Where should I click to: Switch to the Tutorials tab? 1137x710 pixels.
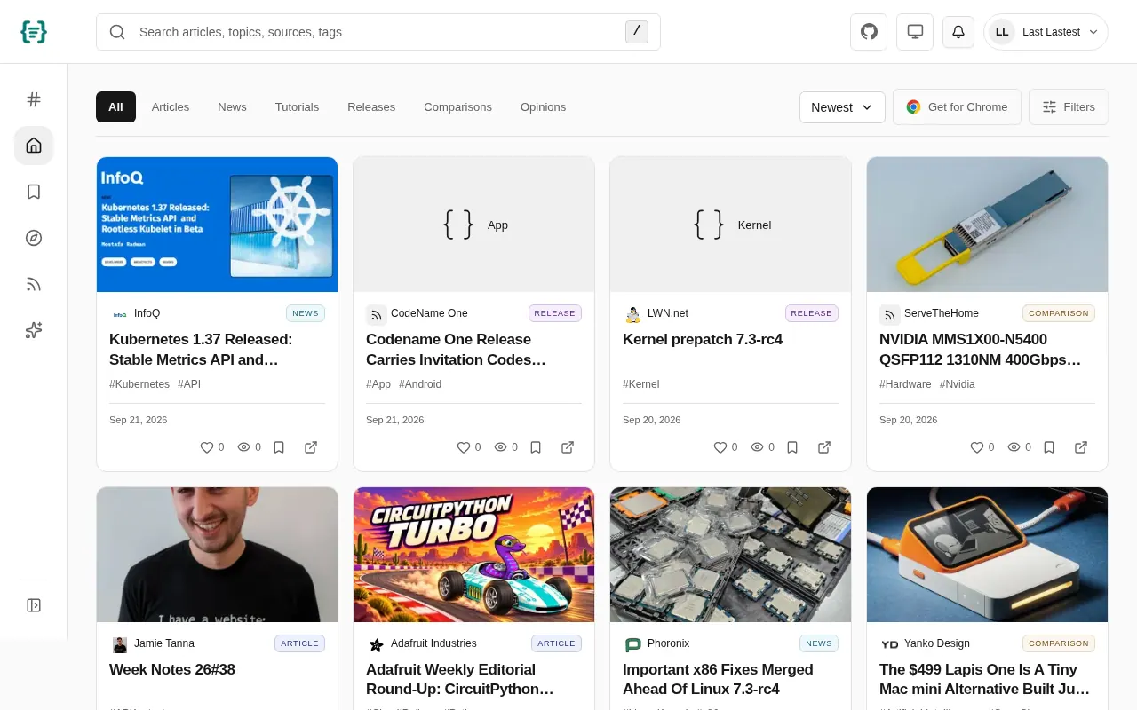click(297, 107)
